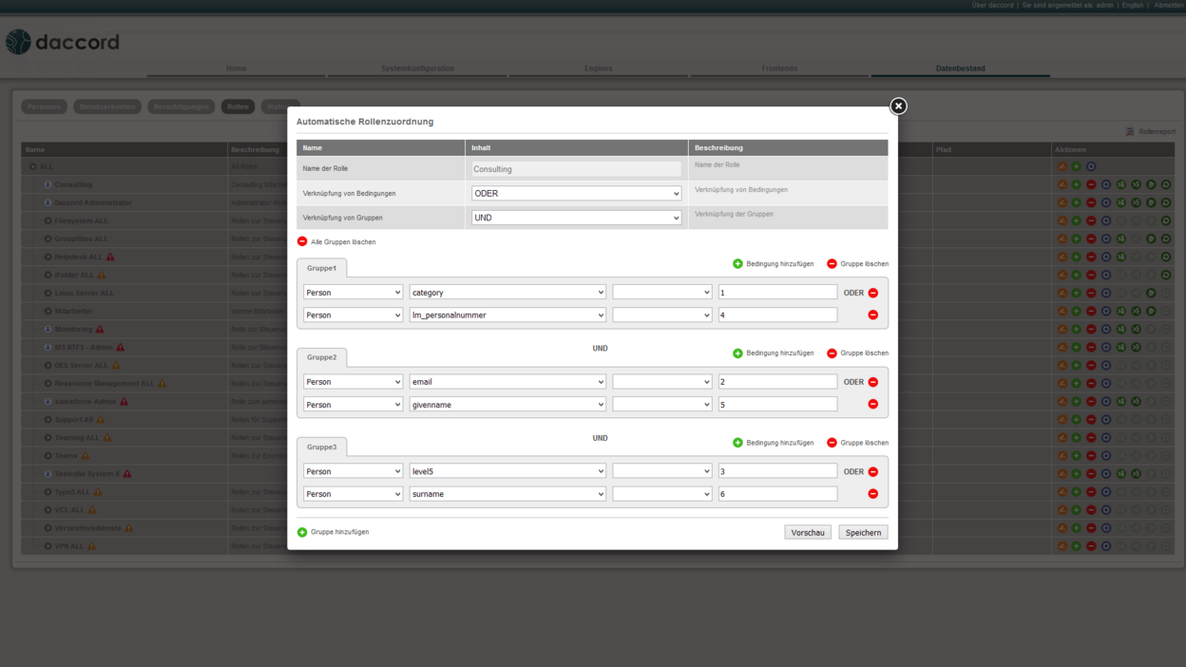The image size is (1186, 667).
Task: Click the red 'Alle Gruppen löschen' icon
Action: [x=302, y=241]
